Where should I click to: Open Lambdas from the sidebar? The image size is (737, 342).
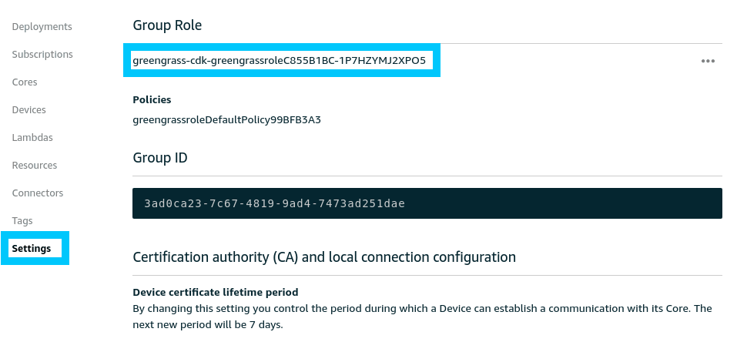click(x=32, y=138)
